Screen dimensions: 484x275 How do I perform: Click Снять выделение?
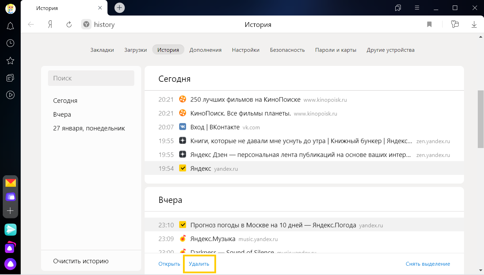[x=428, y=264]
